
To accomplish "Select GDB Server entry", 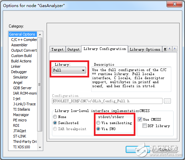I will 22,88.
